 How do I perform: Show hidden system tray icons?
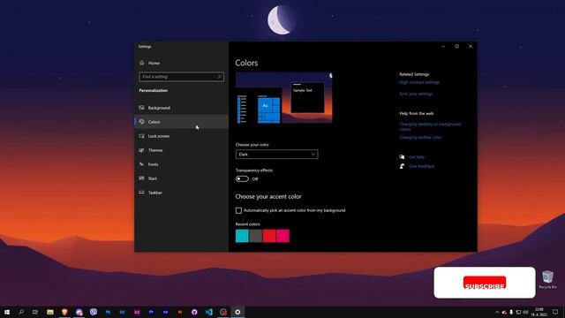pyautogui.click(x=497, y=312)
